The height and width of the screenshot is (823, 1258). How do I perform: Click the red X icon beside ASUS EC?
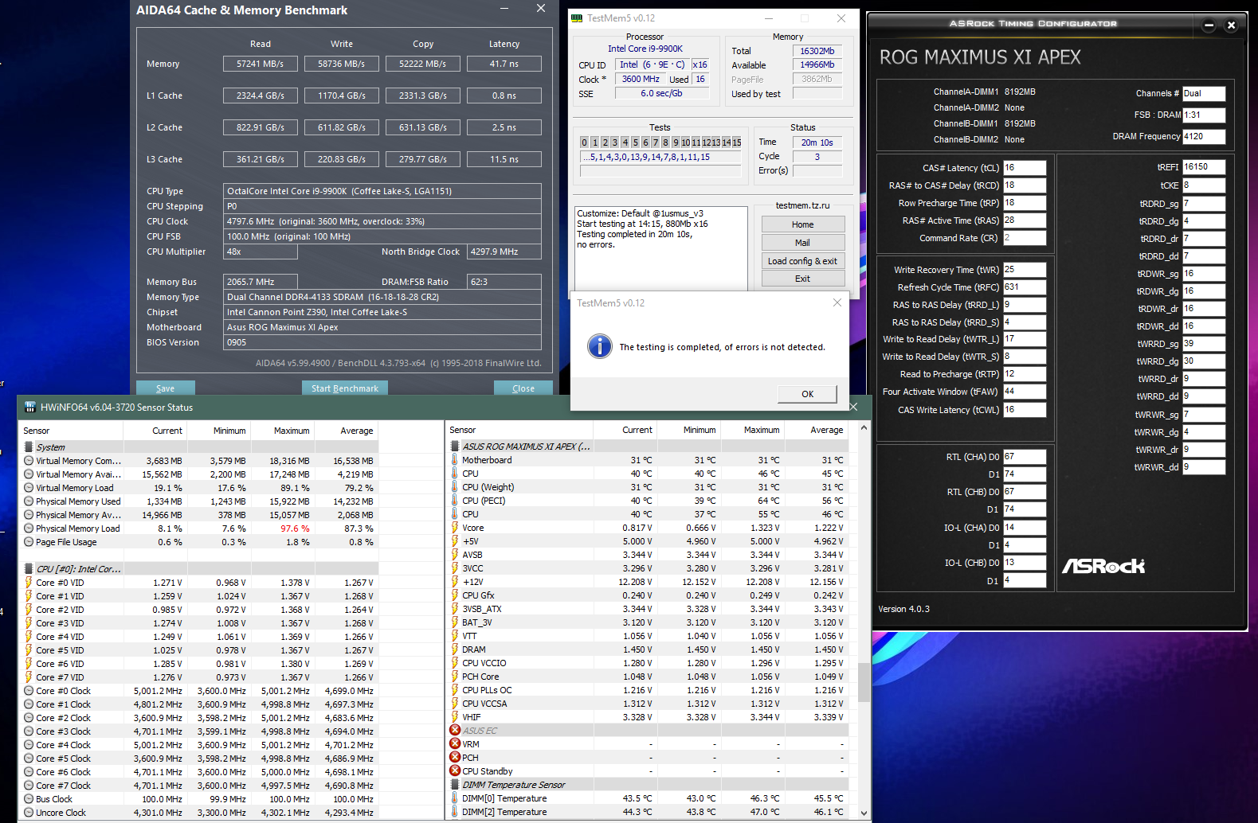(x=455, y=731)
